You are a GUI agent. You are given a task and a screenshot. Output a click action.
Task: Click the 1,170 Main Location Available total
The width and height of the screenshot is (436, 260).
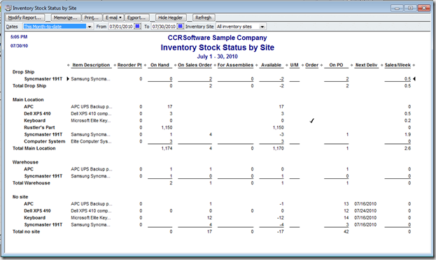point(279,148)
